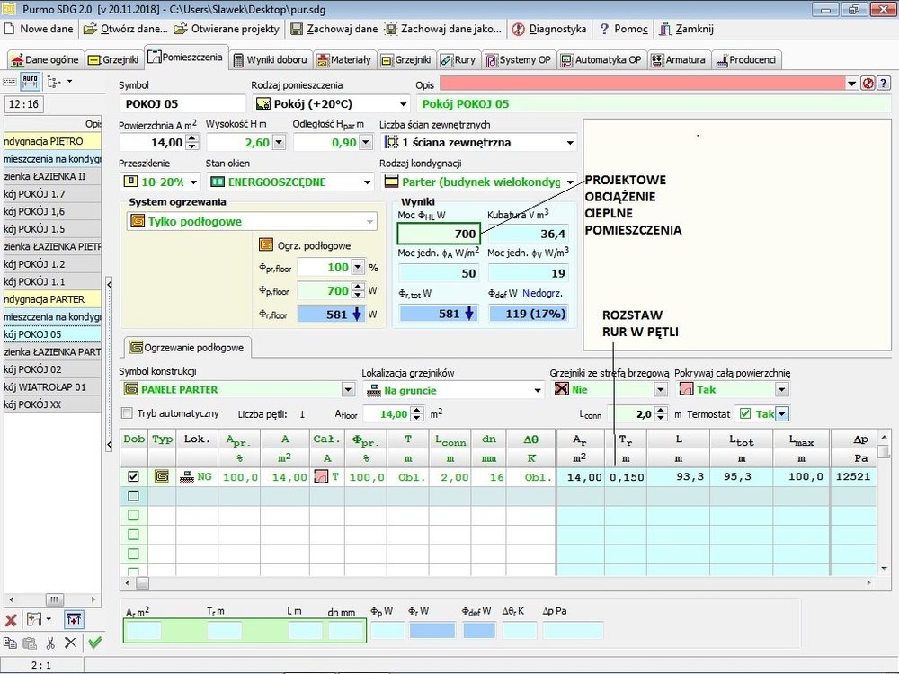
Task: Open the Symbol konstrukcji PANELE PARTER dropdown
Action: click(x=348, y=390)
